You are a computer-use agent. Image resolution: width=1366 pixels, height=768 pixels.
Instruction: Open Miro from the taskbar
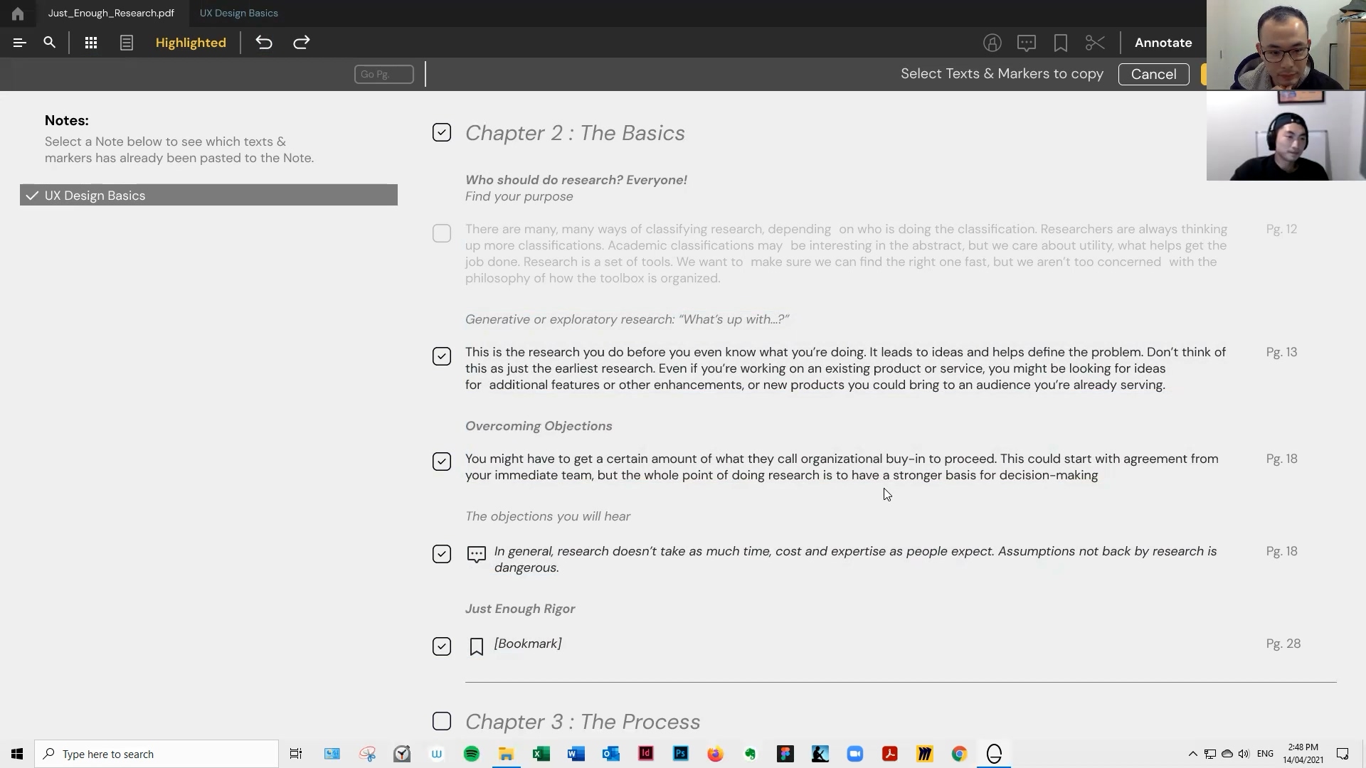[x=925, y=754]
